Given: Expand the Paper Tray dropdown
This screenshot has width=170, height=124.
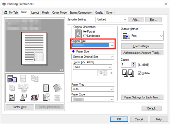Looking at the screenshot, I should (93, 89).
